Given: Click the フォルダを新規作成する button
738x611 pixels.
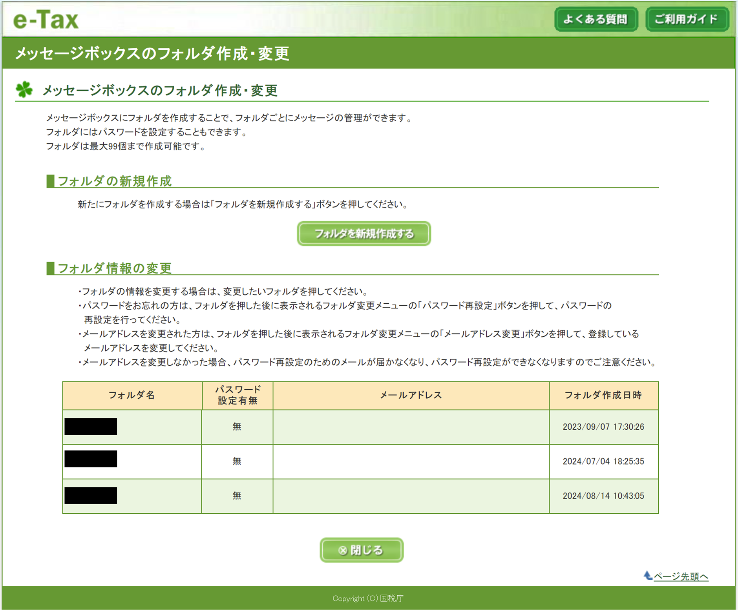Looking at the screenshot, I should (364, 233).
